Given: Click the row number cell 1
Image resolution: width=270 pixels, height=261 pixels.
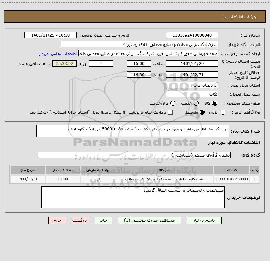Looking at the screenshot, I should 255,179.
